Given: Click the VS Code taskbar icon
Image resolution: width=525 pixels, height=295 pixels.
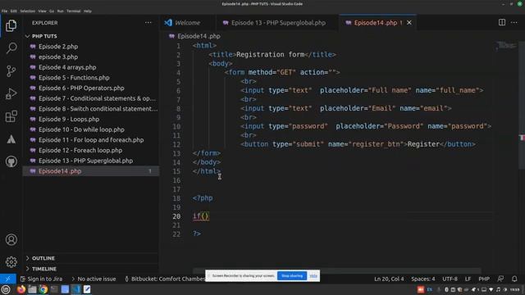Looking at the screenshot, I should pyautogui.click(x=76, y=289).
